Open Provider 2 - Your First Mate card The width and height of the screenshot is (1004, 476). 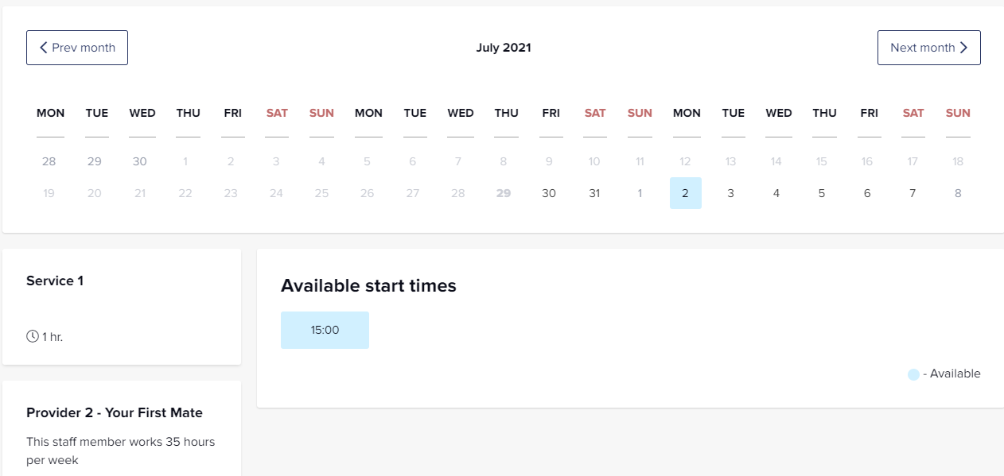tap(122, 428)
